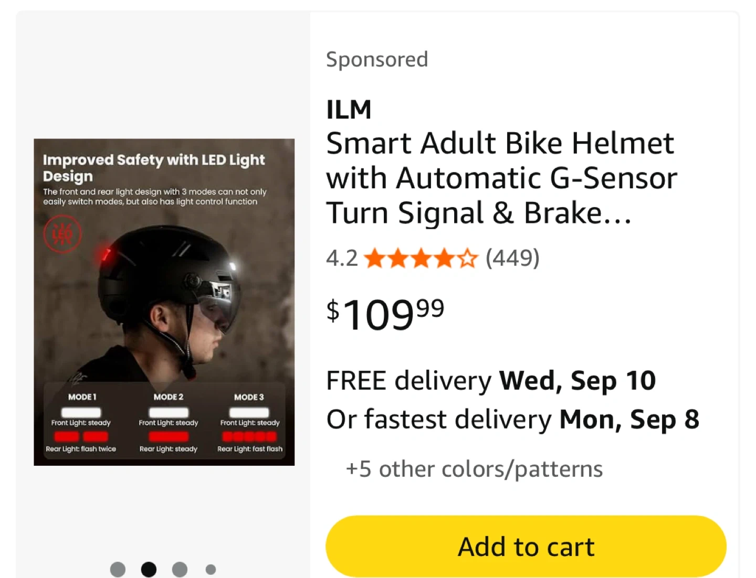The height and width of the screenshot is (578, 756).
Task: Click the helmet product image
Action: click(164, 302)
